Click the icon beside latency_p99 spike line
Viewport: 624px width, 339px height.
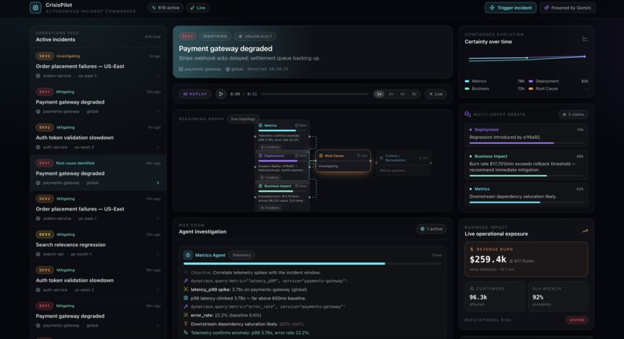click(186, 289)
